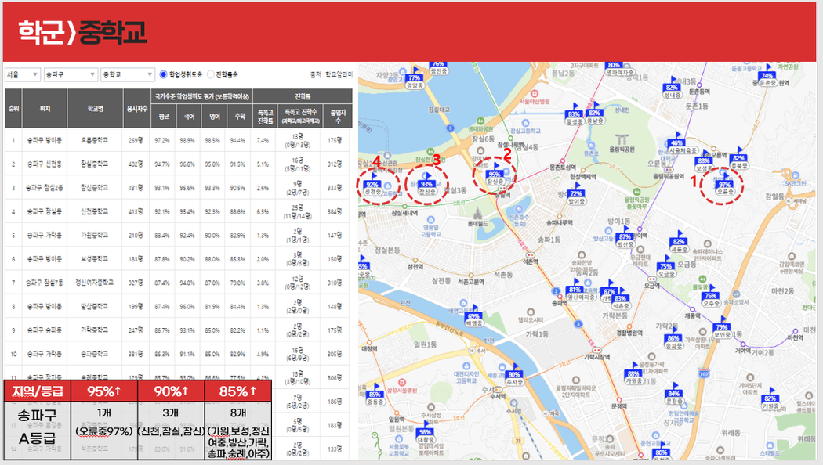Select the 진학률순 radio button
The height and width of the screenshot is (465, 823).
coord(211,74)
